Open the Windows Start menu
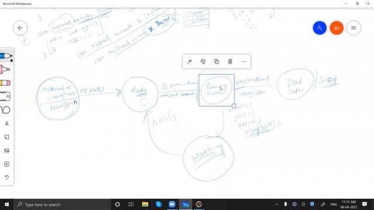The width and height of the screenshot is (374, 210). coord(6,205)
